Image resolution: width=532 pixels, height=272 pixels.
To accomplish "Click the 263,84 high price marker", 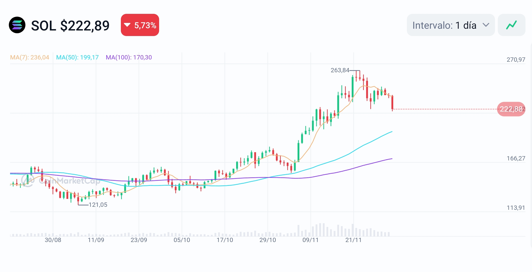I will point(340,70).
